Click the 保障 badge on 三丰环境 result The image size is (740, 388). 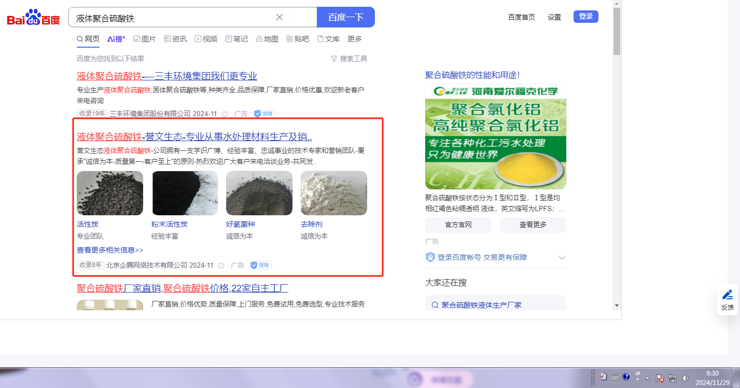[x=264, y=114]
